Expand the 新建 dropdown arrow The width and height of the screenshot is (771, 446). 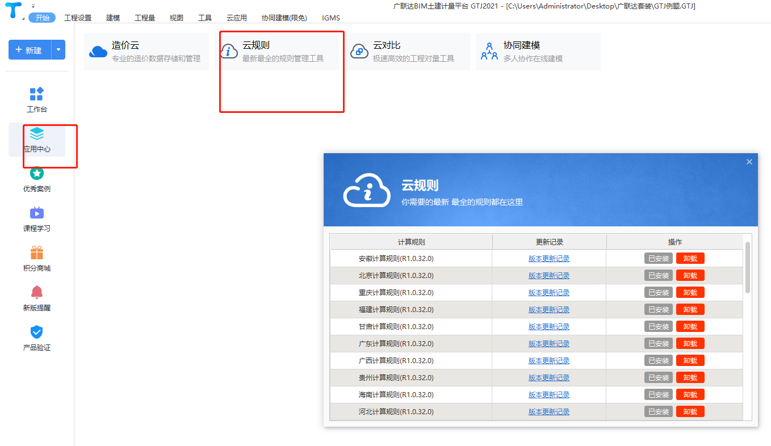58,50
